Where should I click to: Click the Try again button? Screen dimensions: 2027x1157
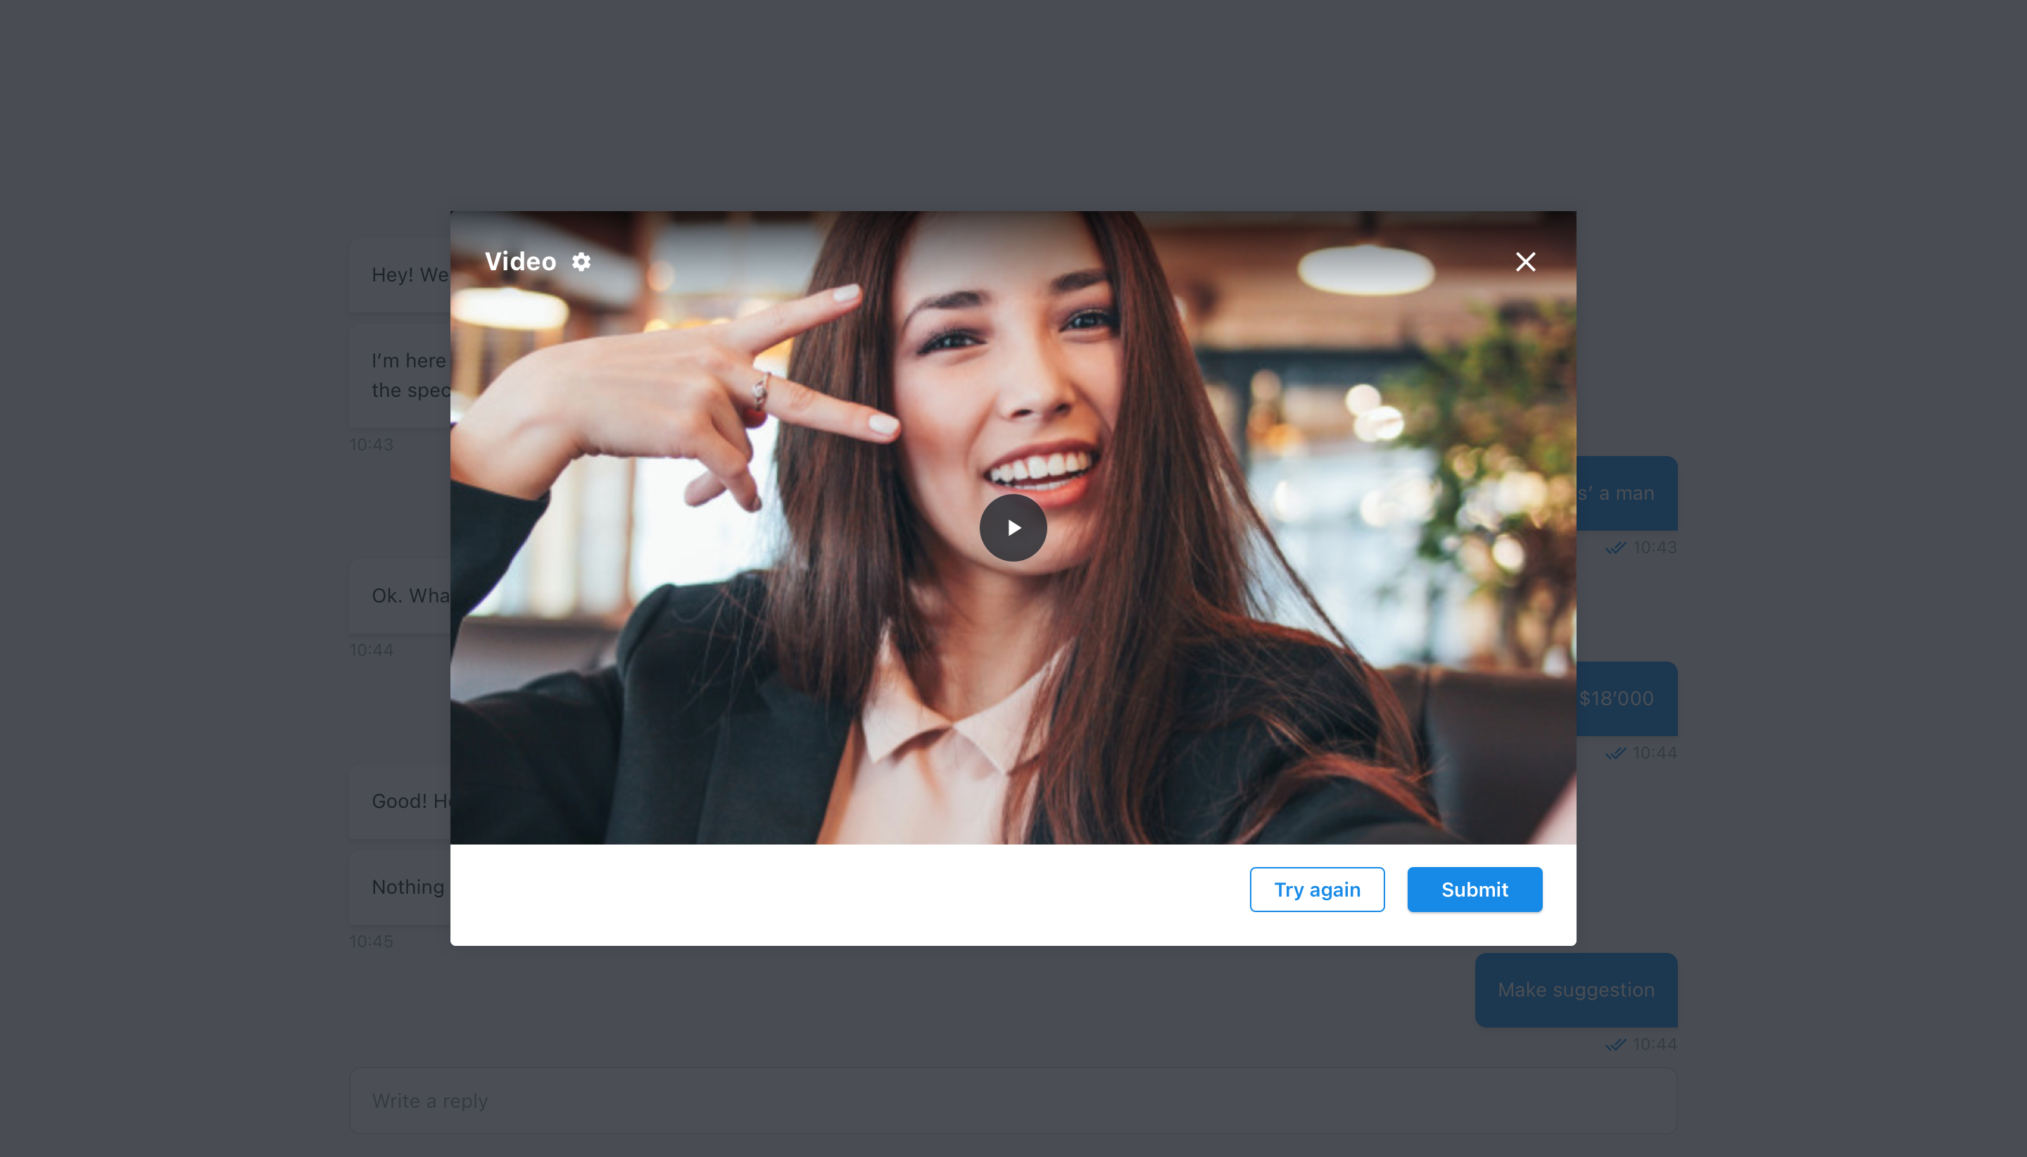(1317, 889)
